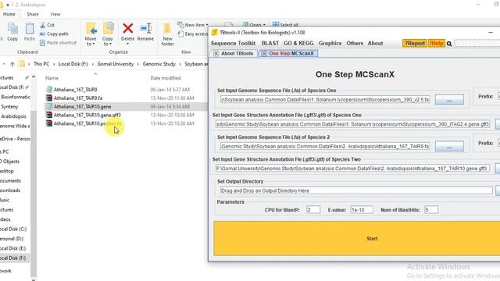Image resolution: width=500 pixels, height=281 pixels.
Task: Open the Sequence Toolkit menu in TBtools
Action: pos(233,44)
